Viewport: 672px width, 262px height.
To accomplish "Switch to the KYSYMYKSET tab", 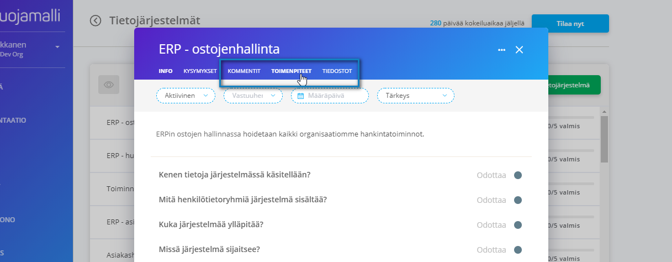I will [200, 71].
